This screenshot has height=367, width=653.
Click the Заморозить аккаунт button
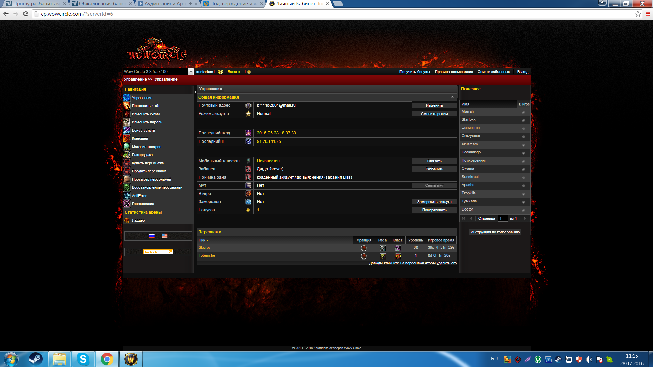[x=434, y=202]
